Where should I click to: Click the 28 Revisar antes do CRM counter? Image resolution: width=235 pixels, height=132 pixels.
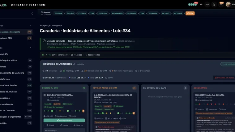click(x=94, y=71)
